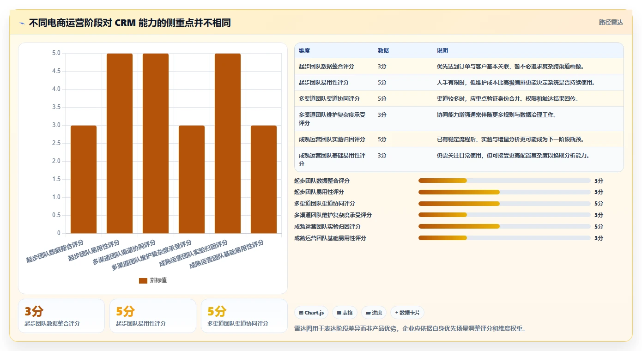This screenshot has width=642, height=351.
Task: Click the 多渠道团队渠道协同评分 chart bar
Action: pos(156,143)
